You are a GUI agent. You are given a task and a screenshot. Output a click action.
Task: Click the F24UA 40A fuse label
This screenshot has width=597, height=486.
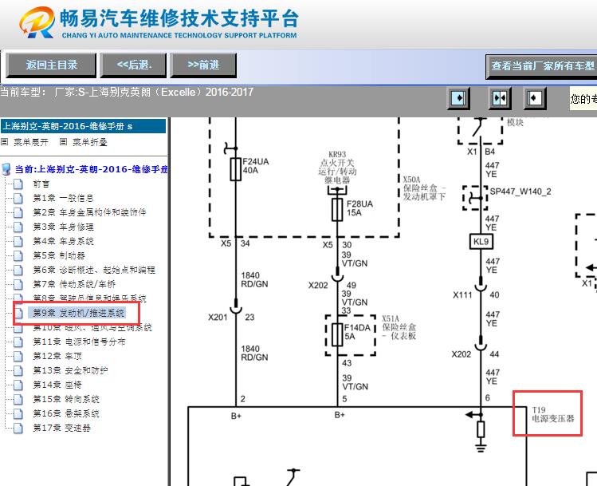[x=256, y=166]
